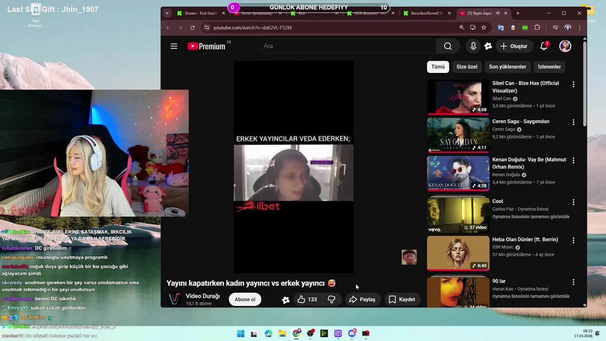
Task: Open the zoom magnifier icon in address bar
Action: point(462,27)
